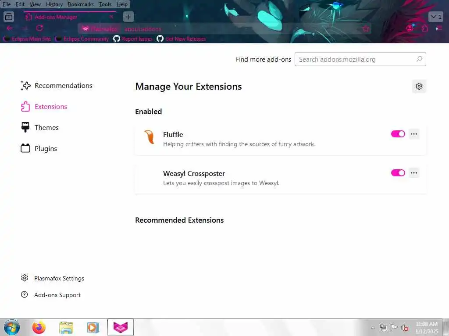Click the search magnifier icon
This screenshot has height=336, width=449.
(x=419, y=59)
